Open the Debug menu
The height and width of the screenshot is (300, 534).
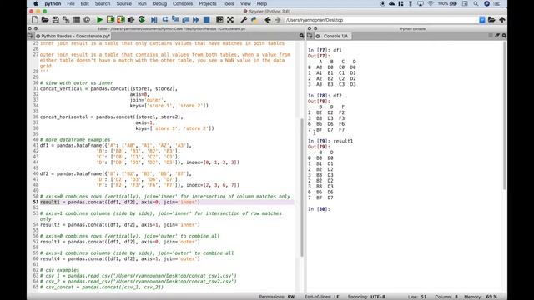pos(159,3)
